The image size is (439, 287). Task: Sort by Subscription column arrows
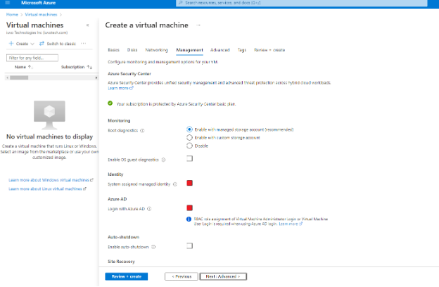click(89, 67)
